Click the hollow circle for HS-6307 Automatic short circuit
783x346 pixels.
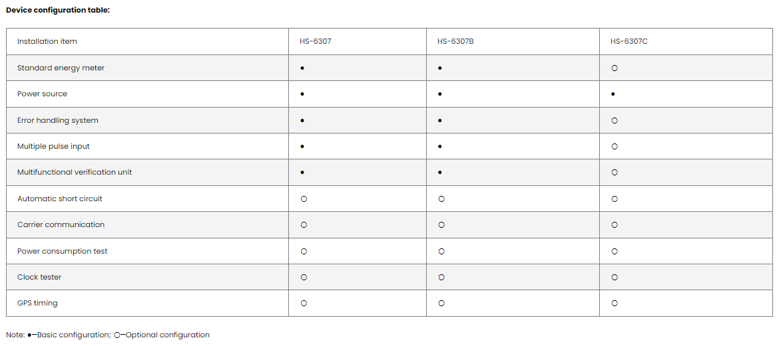pyautogui.click(x=304, y=199)
